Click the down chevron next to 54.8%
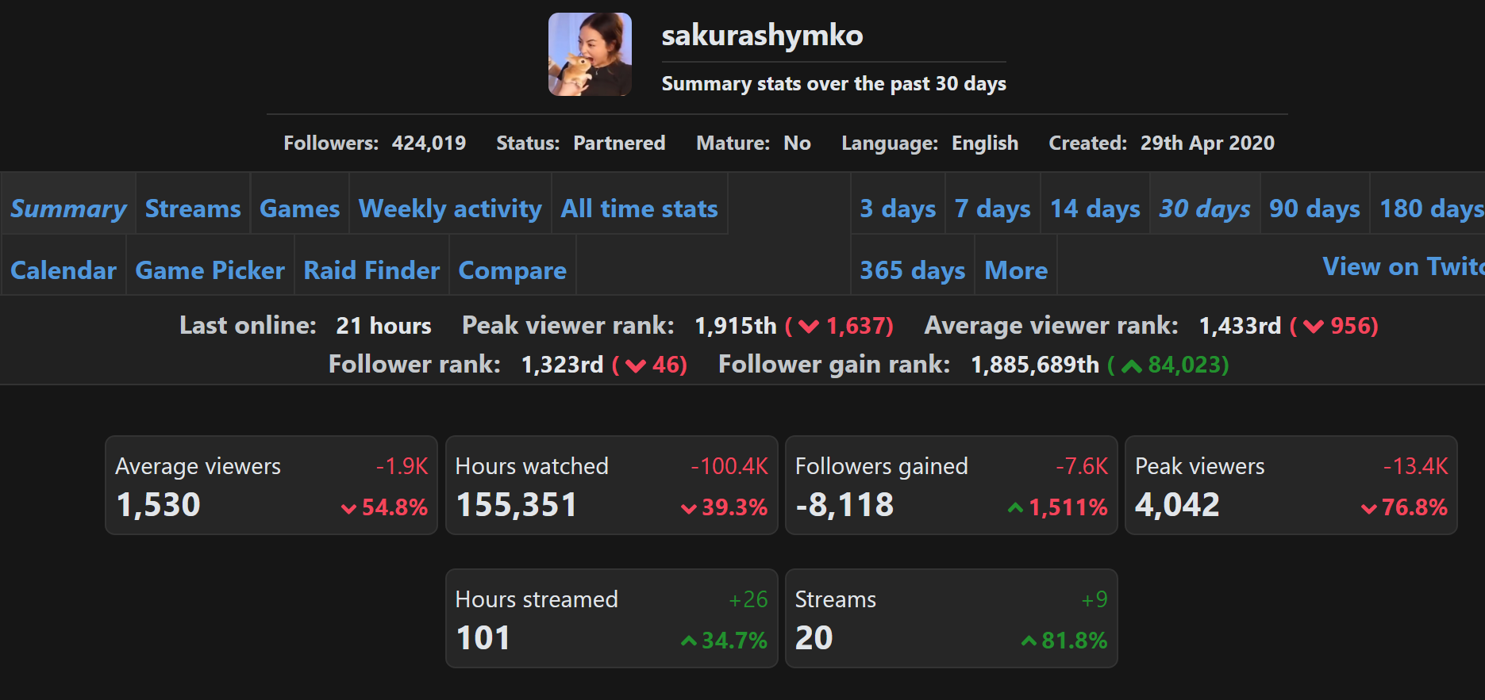The width and height of the screenshot is (1485, 700). [348, 509]
